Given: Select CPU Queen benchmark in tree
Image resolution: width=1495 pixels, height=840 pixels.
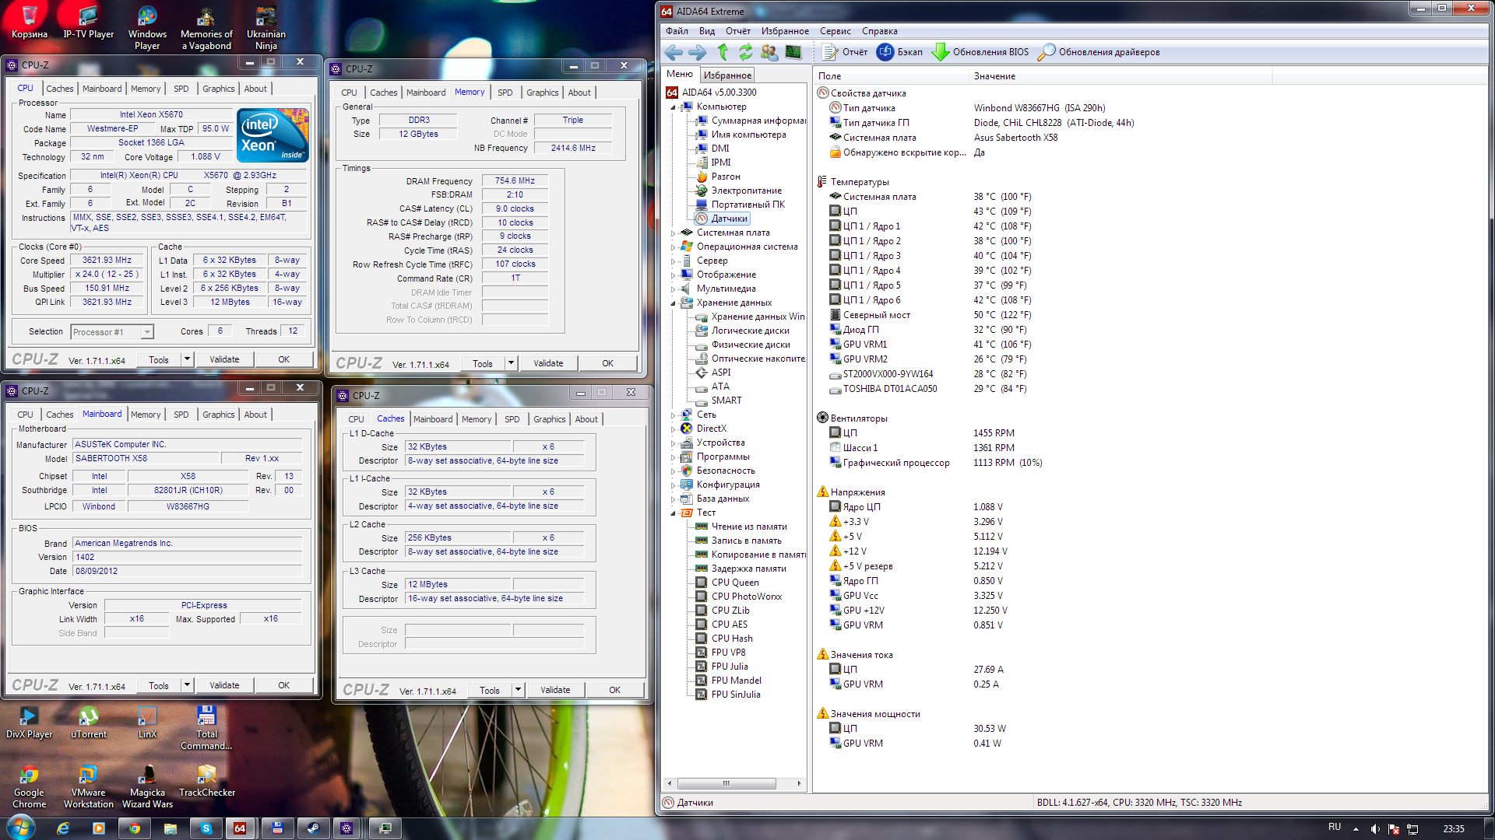Looking at the screenshot, I should [x=734, y=583].
